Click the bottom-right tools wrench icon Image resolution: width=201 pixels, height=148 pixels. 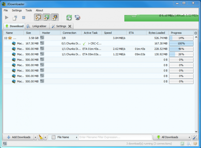tap(195, 137)
